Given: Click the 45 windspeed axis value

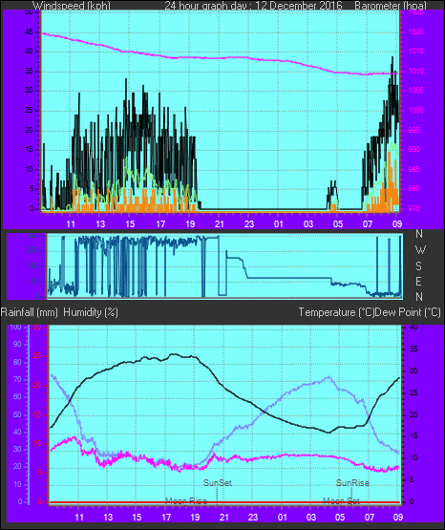Looking at the screenshot, I should coord(29,32).
